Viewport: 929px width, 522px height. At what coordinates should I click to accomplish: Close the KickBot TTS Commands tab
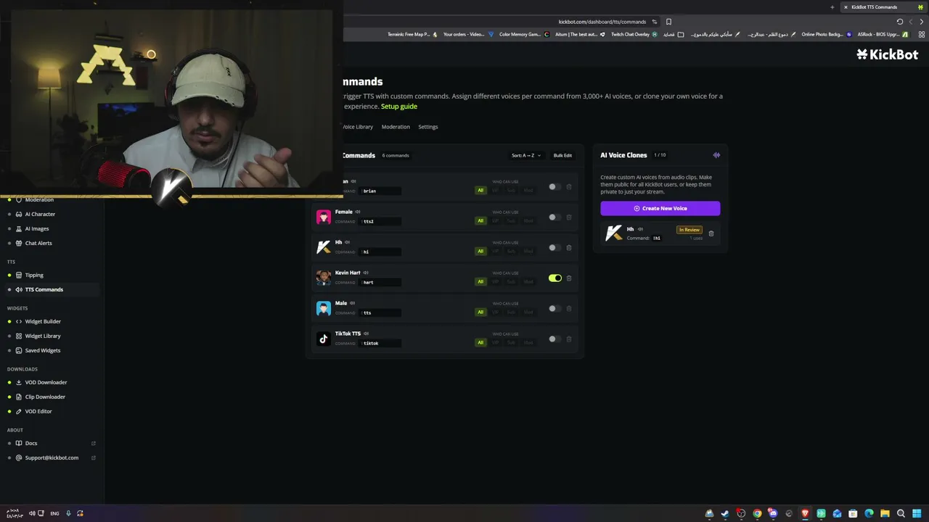846,7
